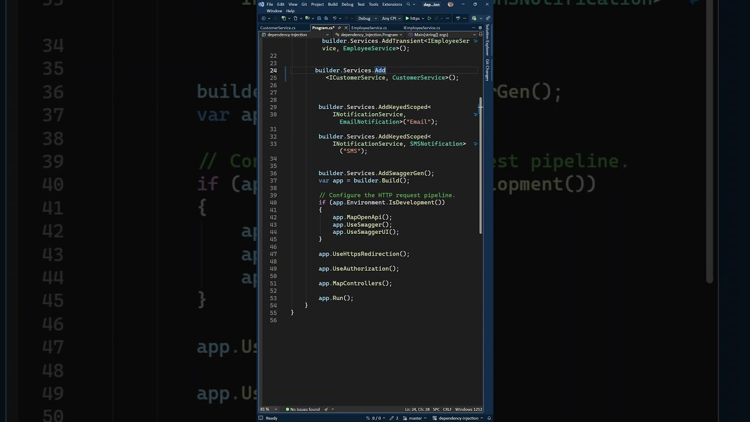Screen dimensions: 750x422
Task: Click the line 24 Add code text
Action: (x=380, y=70)
